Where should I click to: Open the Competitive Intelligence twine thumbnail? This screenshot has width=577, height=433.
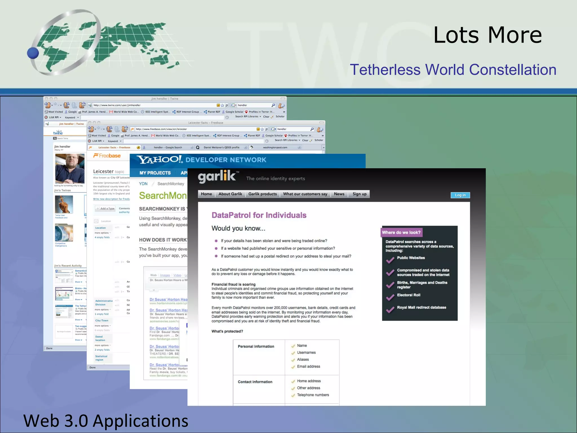click(64, 233)
